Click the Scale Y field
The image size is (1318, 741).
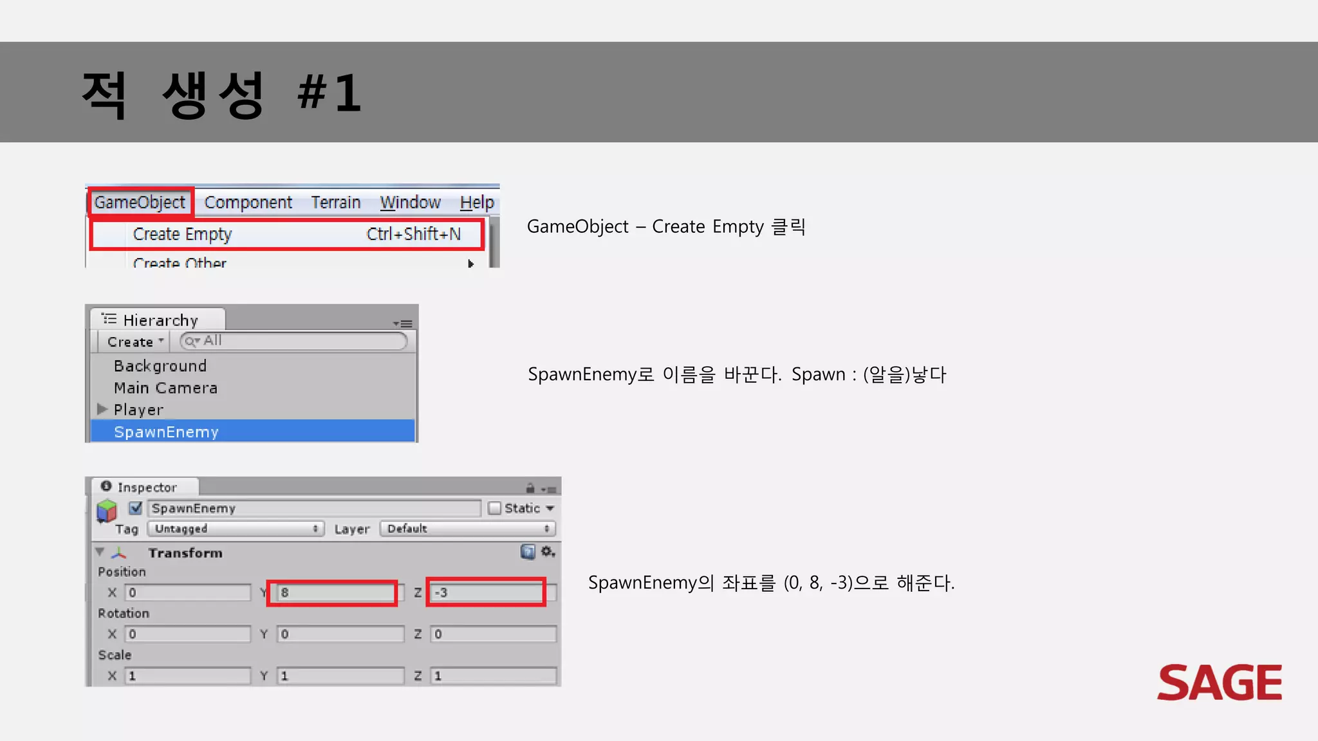[341, 676]
